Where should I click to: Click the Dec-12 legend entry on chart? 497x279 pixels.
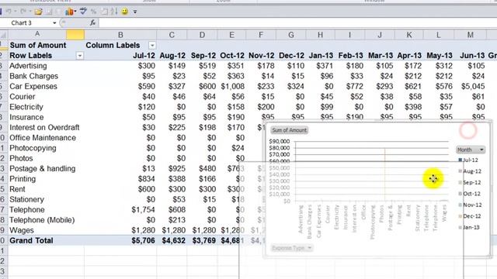(470, 216)
